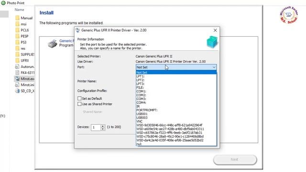Click the Next button in installer
The width and height of the screenshot is (306, 172).
(235, 160)
